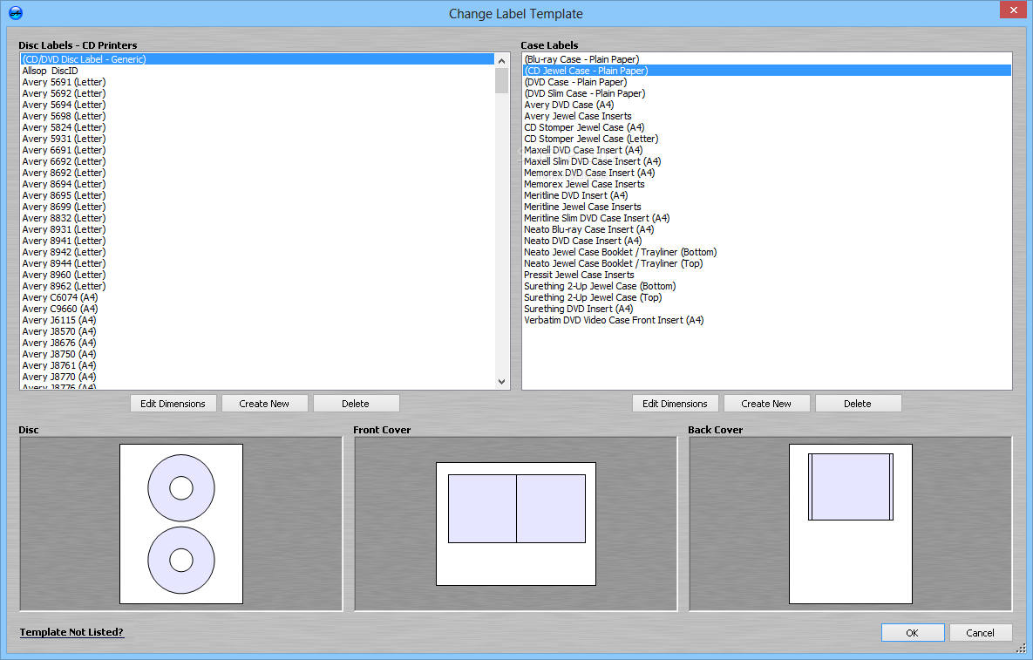
Task: Click Delete under Disc Labels list
Action: coord(356,404)
